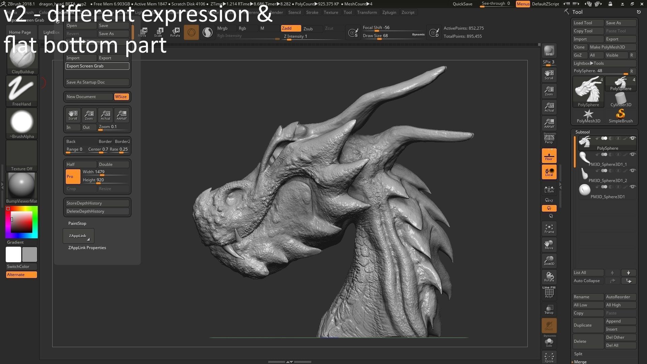Screen dimensions: 647x364
Task: Click the Frame icon
Action: [x=549, y=229]
